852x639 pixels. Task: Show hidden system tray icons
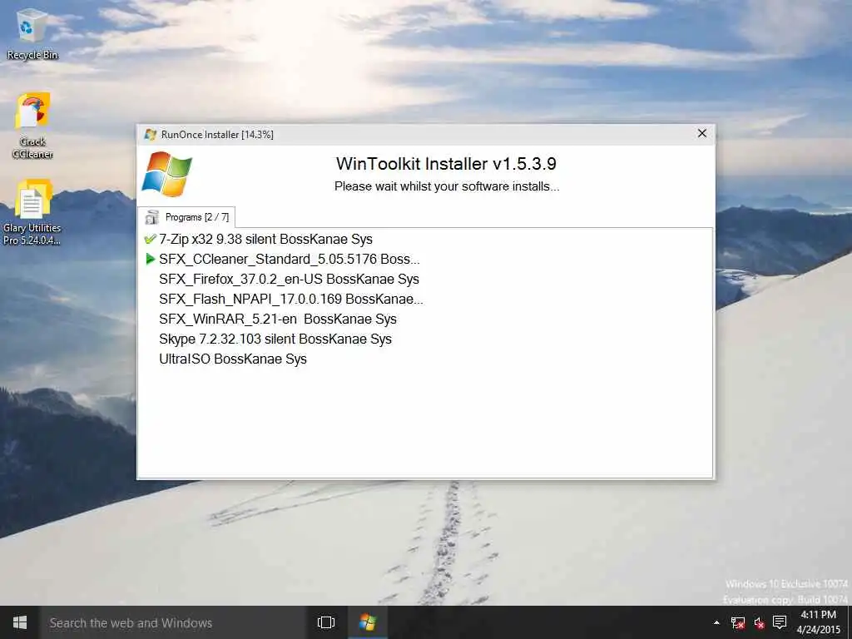(716, 622)
